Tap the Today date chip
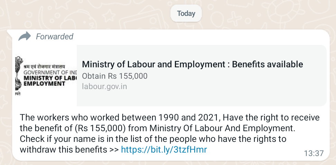Image resolution: width=336 pixels, height=165 pixels. 186,13
